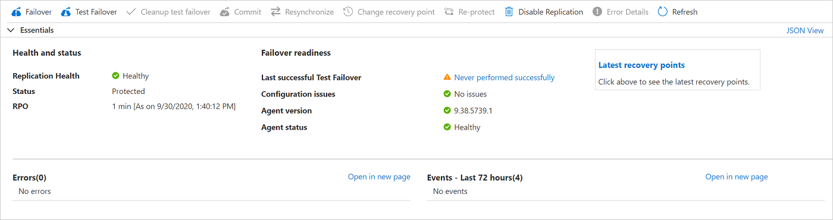Open Latest recovery points
Image resolution: width=833 pixels, height=220 pixels.
pyautogui.click(x=641, y=65)
